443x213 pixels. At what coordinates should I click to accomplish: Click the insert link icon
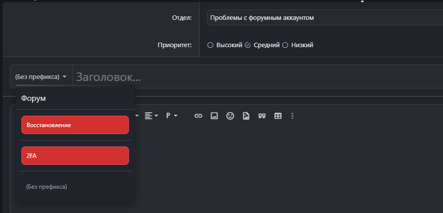coord(198,116)
